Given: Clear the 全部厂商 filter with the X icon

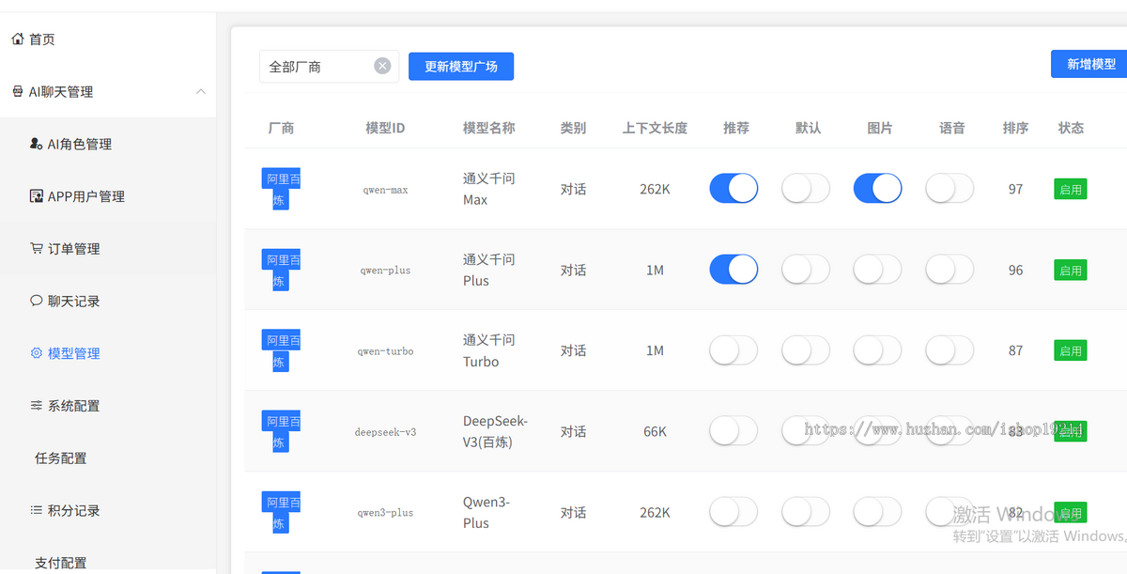Looking at the screenshot, I should (x=382, y=66).
